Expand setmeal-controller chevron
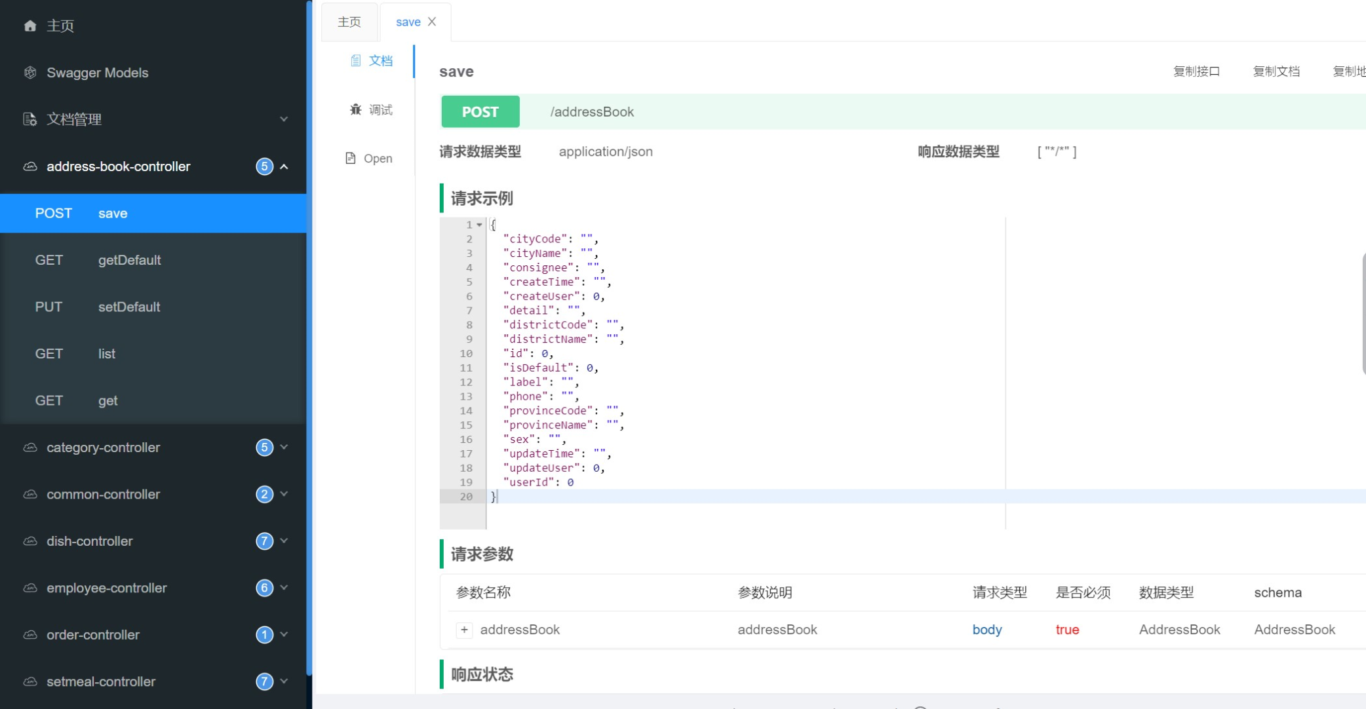 click(284, 681)
